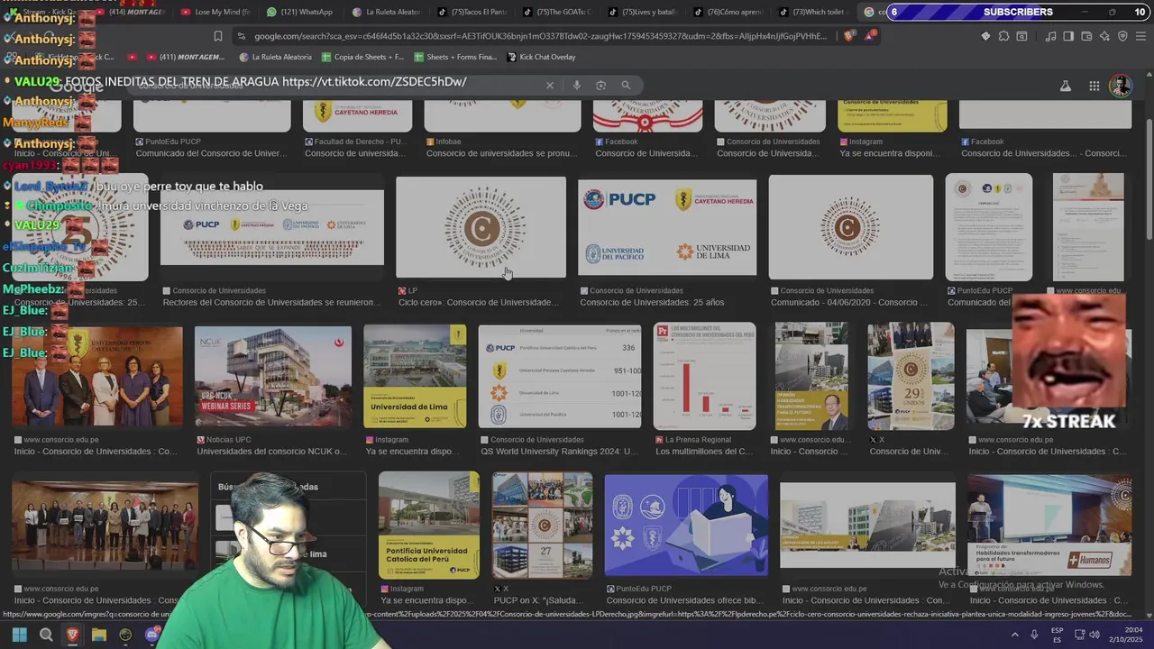Switch to the (121) WhatsApp tab

coord(300,12)
